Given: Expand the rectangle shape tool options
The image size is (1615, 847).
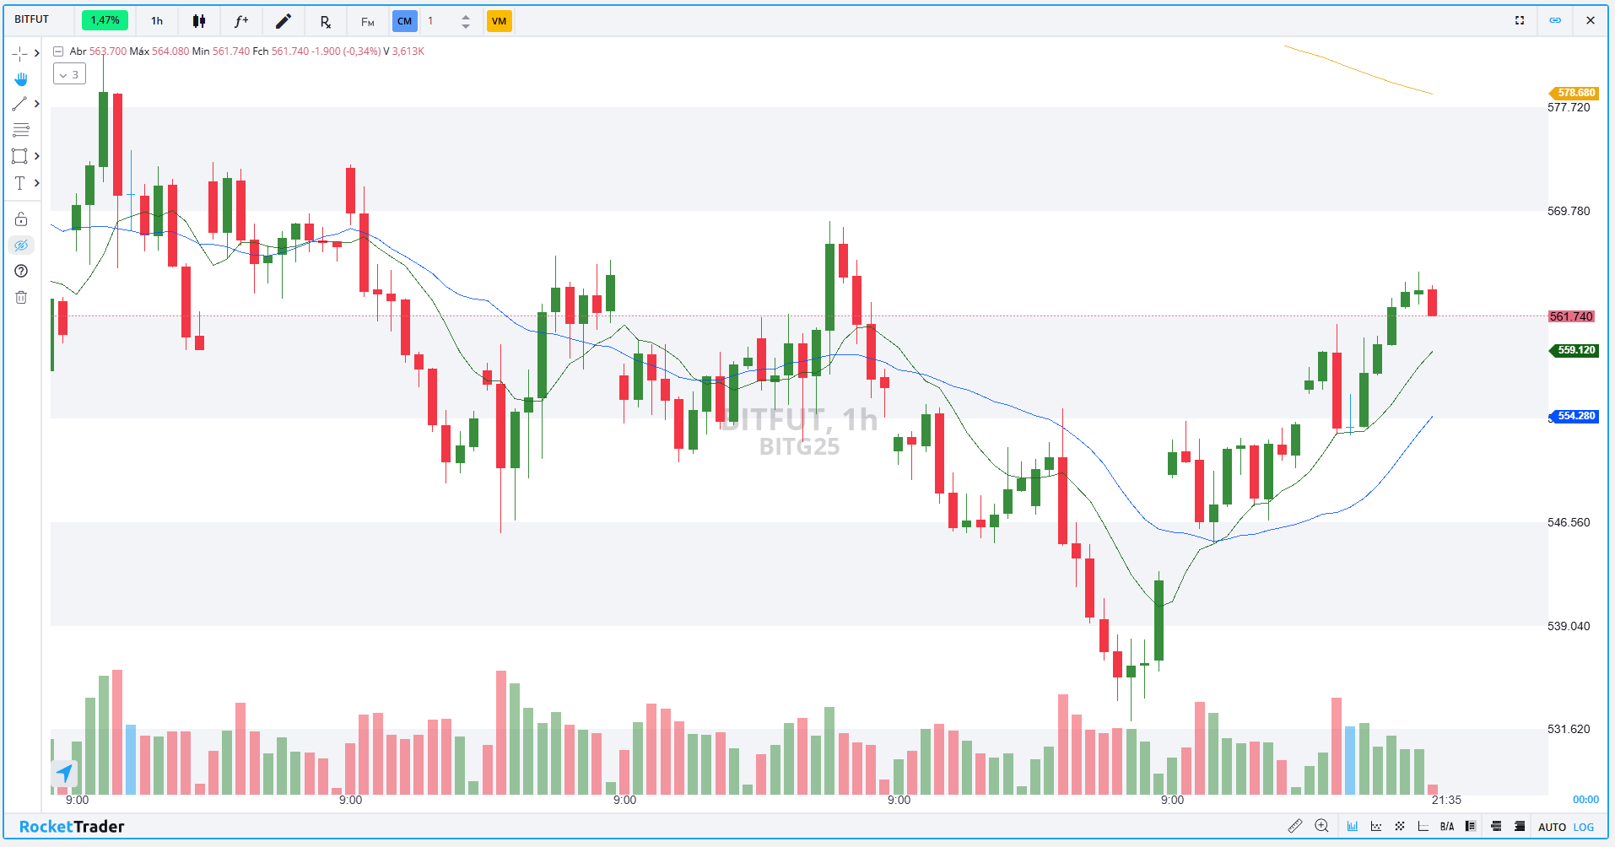Looking at the screenshot, I should (37, 156).
